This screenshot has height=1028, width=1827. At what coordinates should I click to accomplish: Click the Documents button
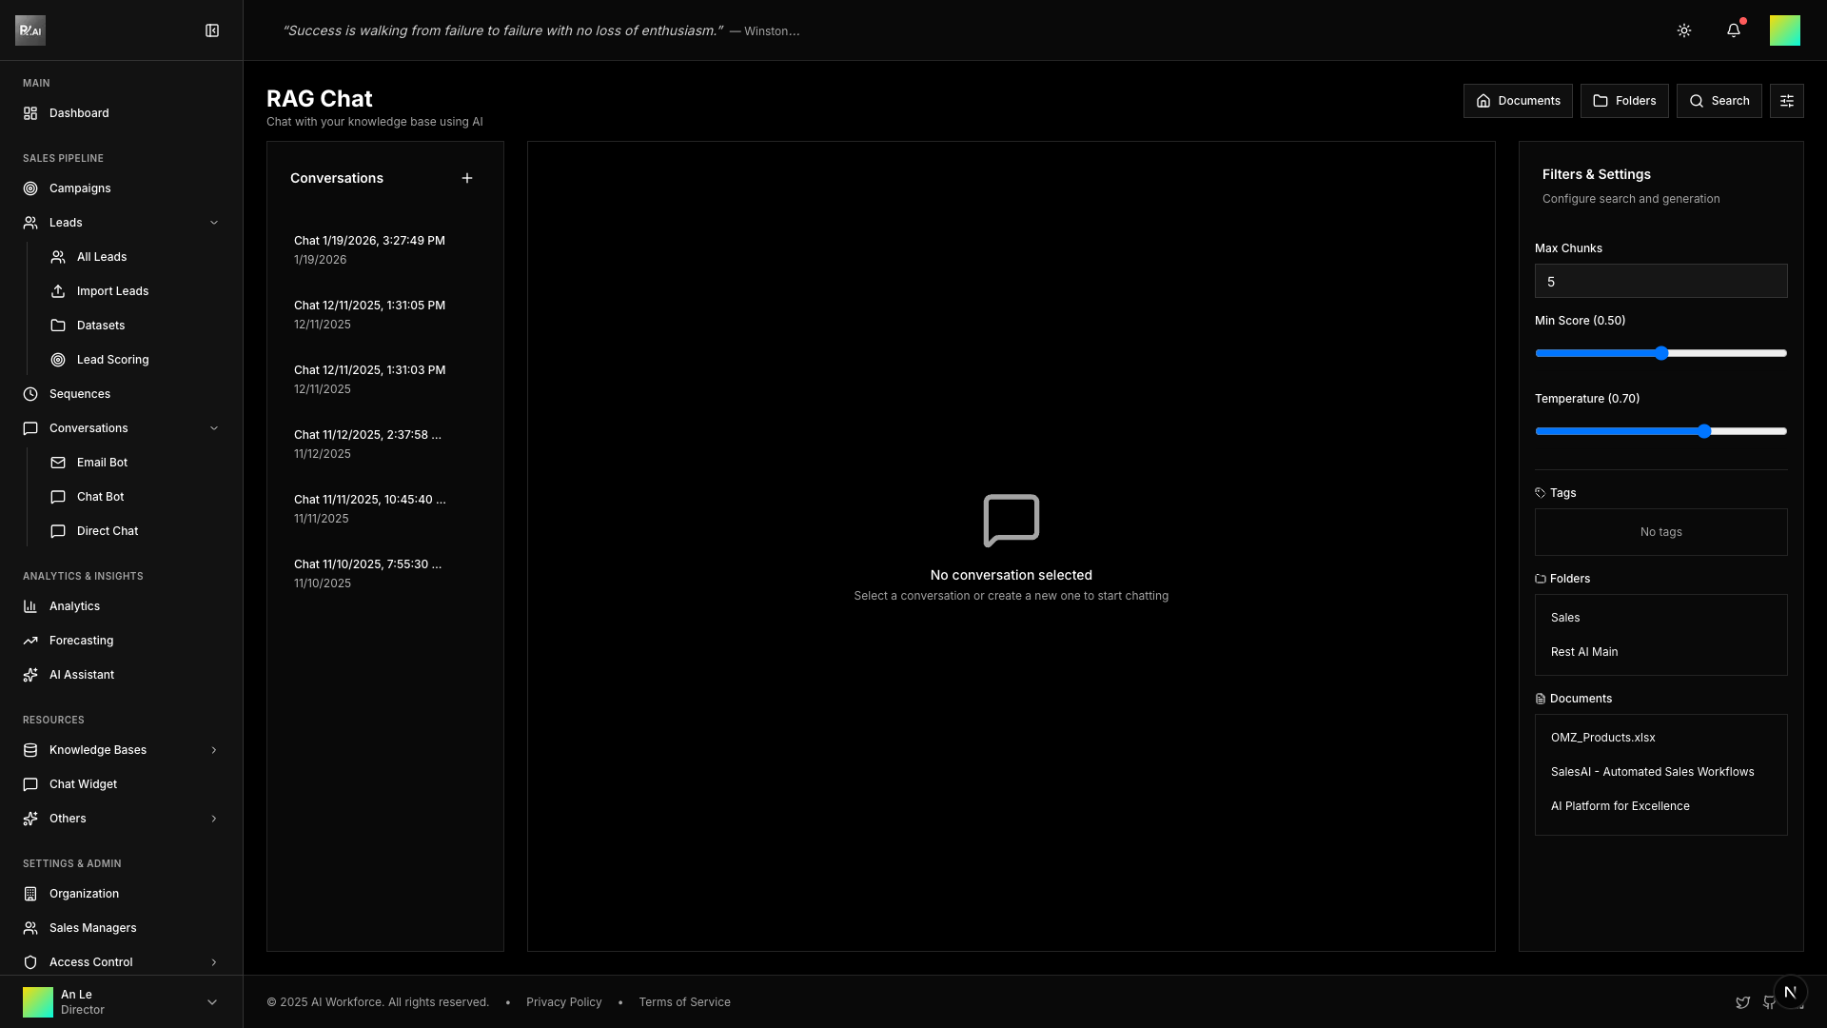(x=1517, y=101)
